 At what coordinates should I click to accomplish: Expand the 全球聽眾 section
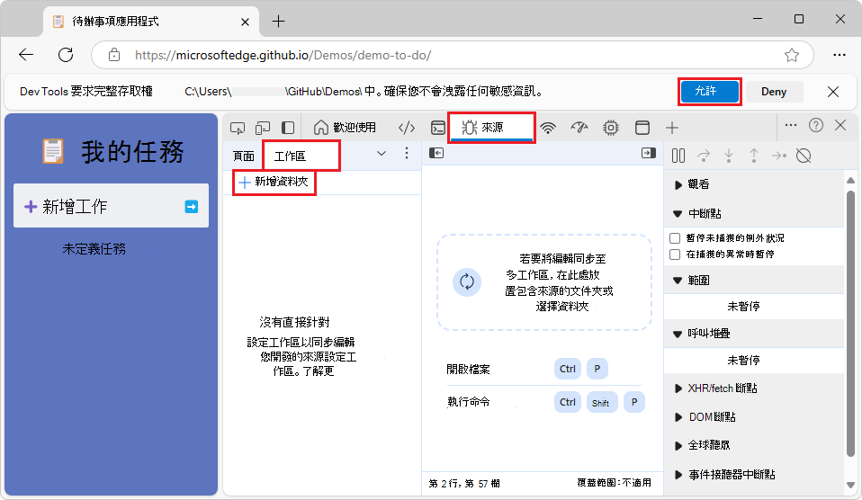pyautogui.click(x=754, y=445)
